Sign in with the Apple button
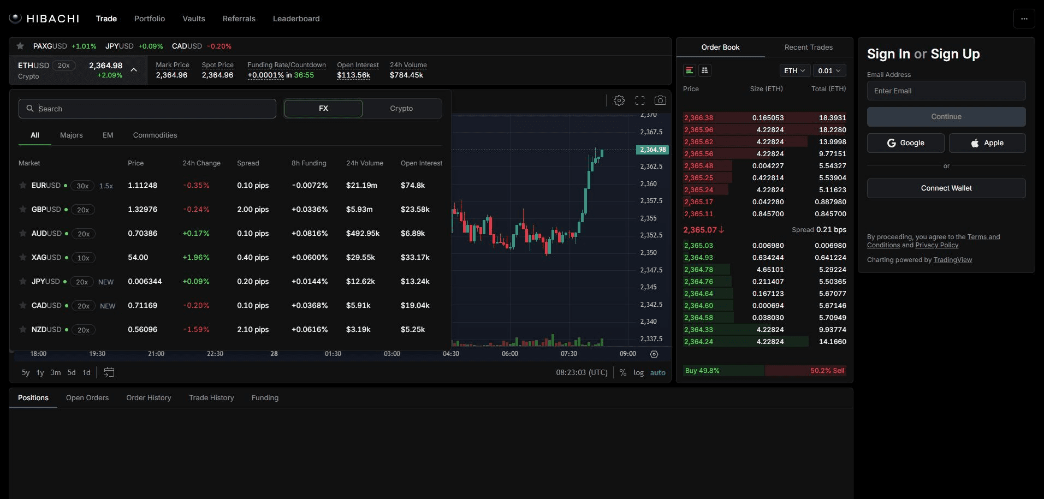The image size is (1044, 499). [987, 143]
